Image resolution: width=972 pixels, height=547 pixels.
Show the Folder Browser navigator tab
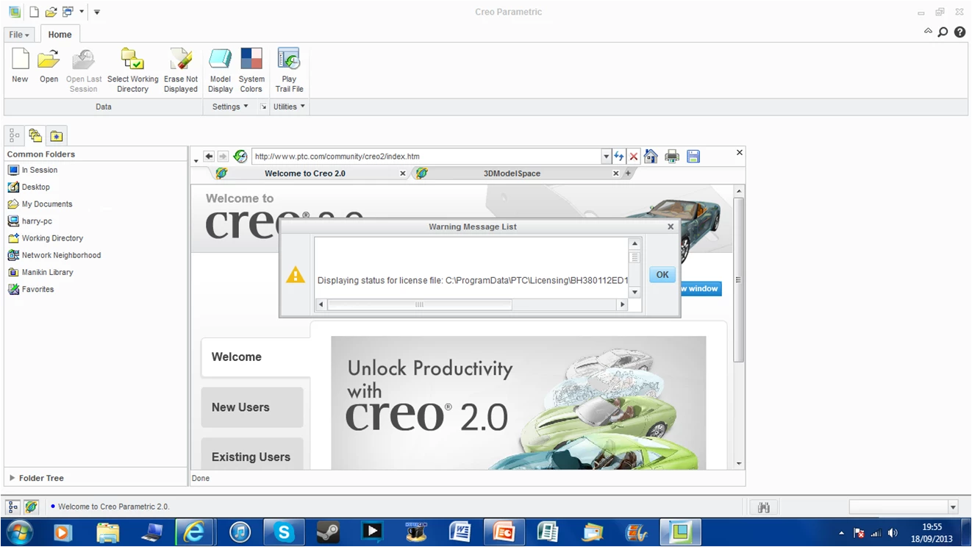(35, 135)
